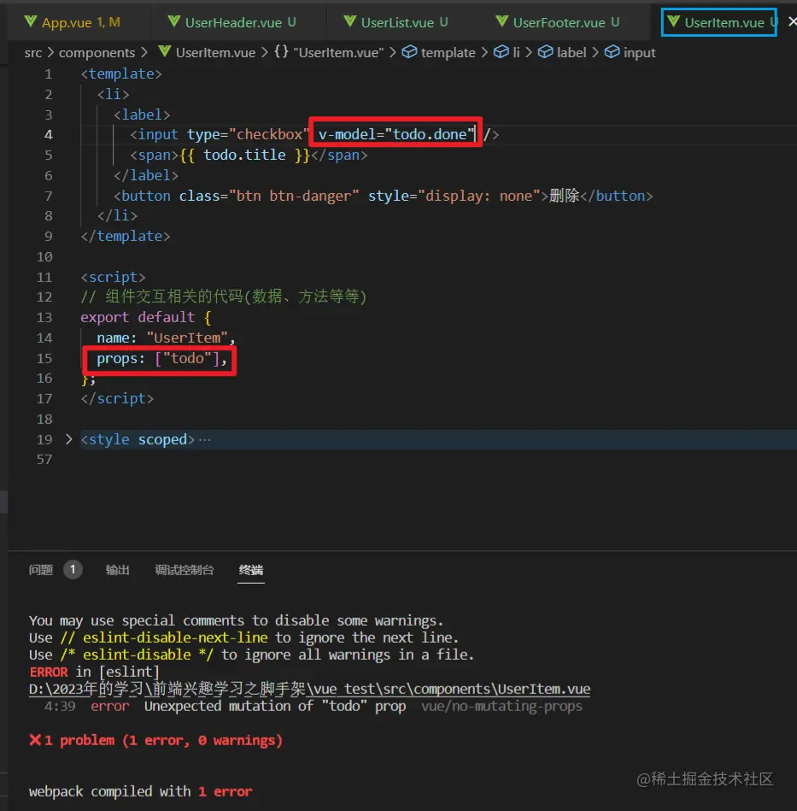Viewport: 797px width, 811px height.
Task: Click the closing </template> tag on line 9
Action: (125, 236)
